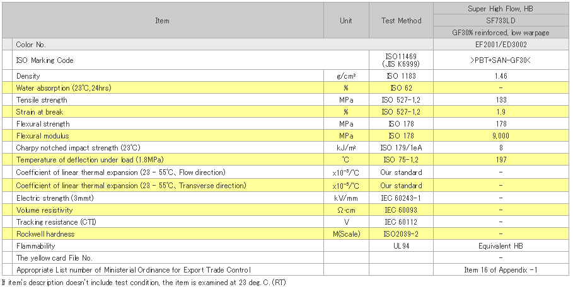Click the Tensile strength value 133
This screenshot has width=573, height=287.
point(501,99)
